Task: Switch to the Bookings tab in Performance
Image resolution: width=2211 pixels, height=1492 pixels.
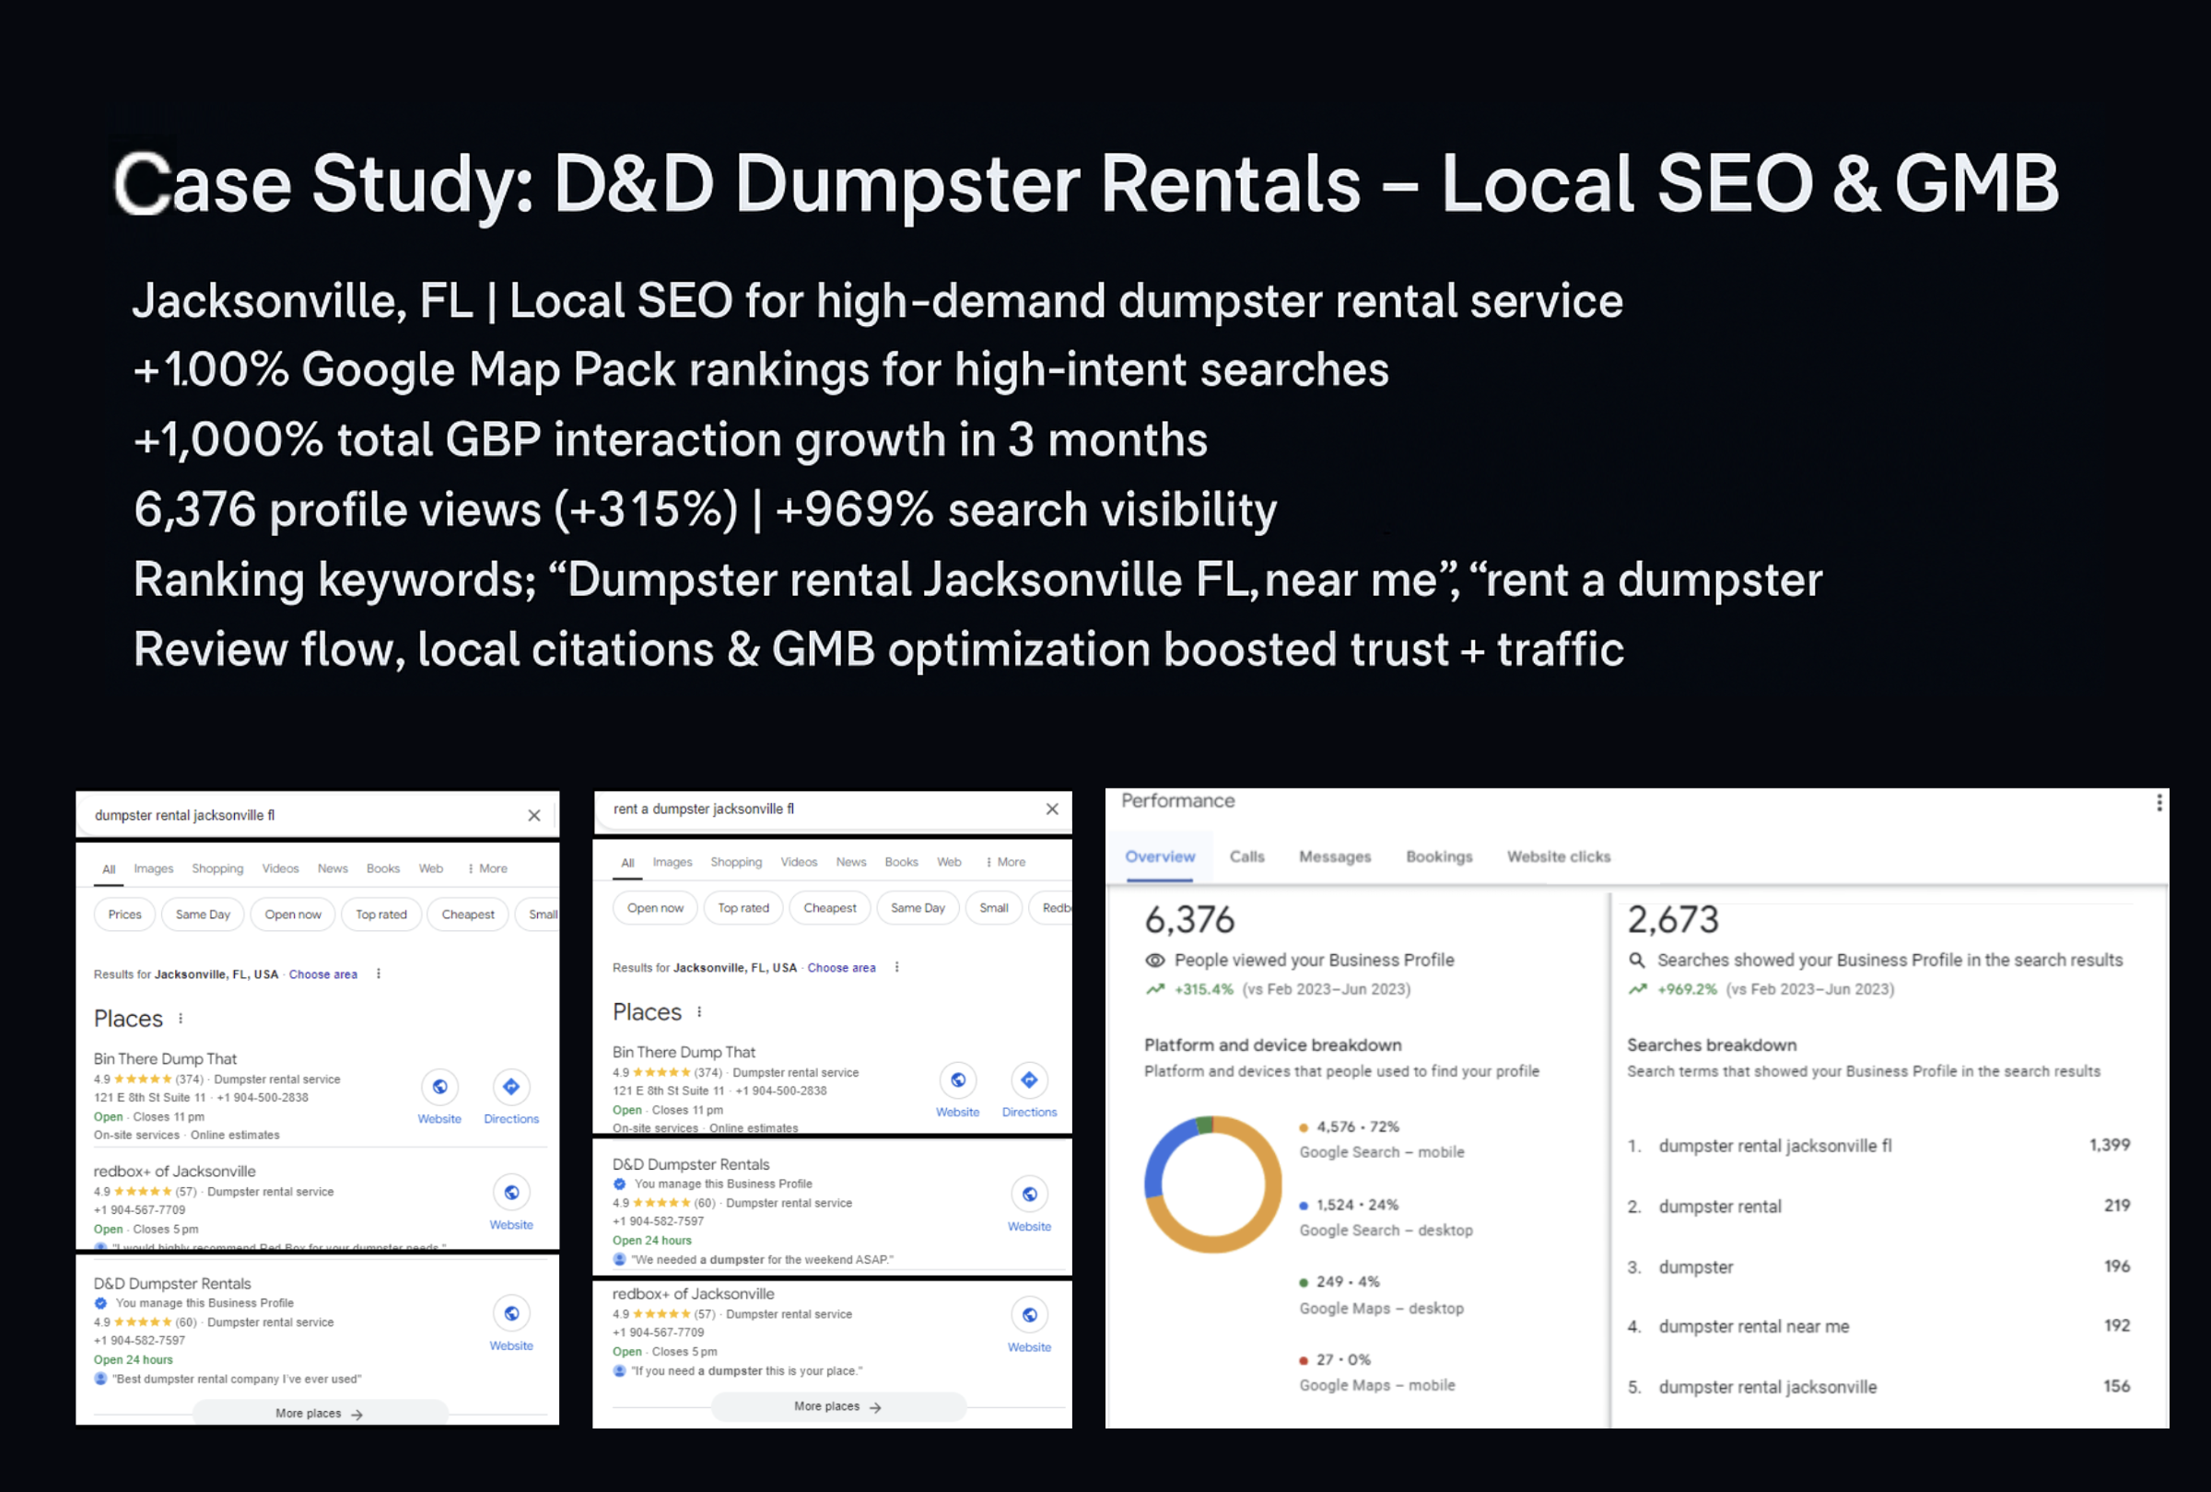Action: click(1439, 856)
